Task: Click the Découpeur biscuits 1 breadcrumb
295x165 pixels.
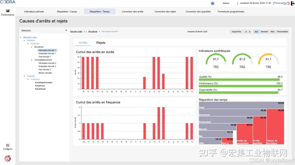Action: (110, 32)
